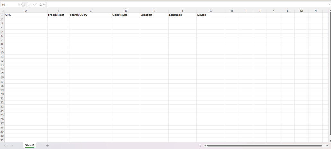Viewport: 331px width, 149px height.
Task: Select column G header
Action: point(211,11)
